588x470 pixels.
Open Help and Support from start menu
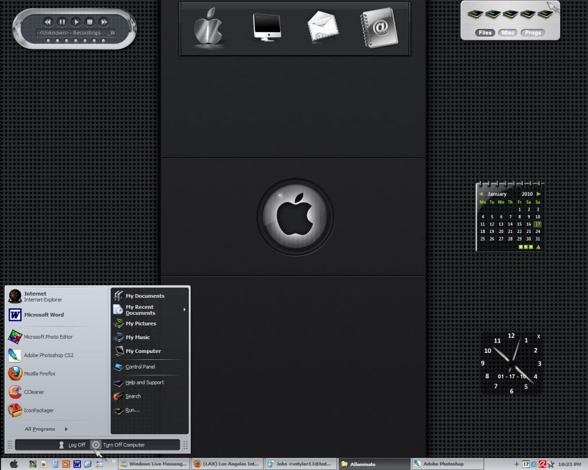150,383
